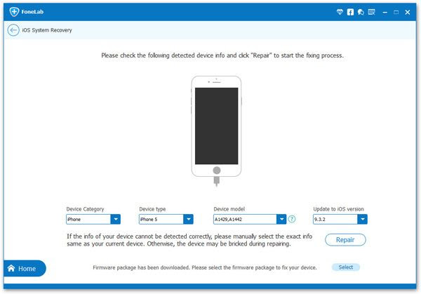Maximize the FoneLab window
Screen dimensions: 421x294
396,12
